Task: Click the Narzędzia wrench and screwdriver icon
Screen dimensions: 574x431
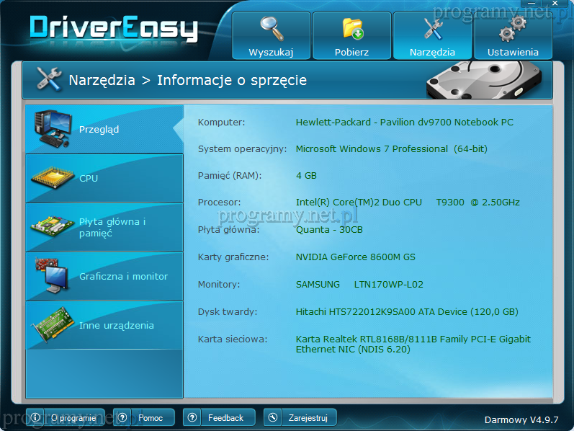Action: click(432, 28)
